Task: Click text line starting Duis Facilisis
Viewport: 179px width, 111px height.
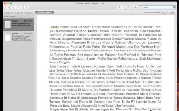Action: click(105, 66)
